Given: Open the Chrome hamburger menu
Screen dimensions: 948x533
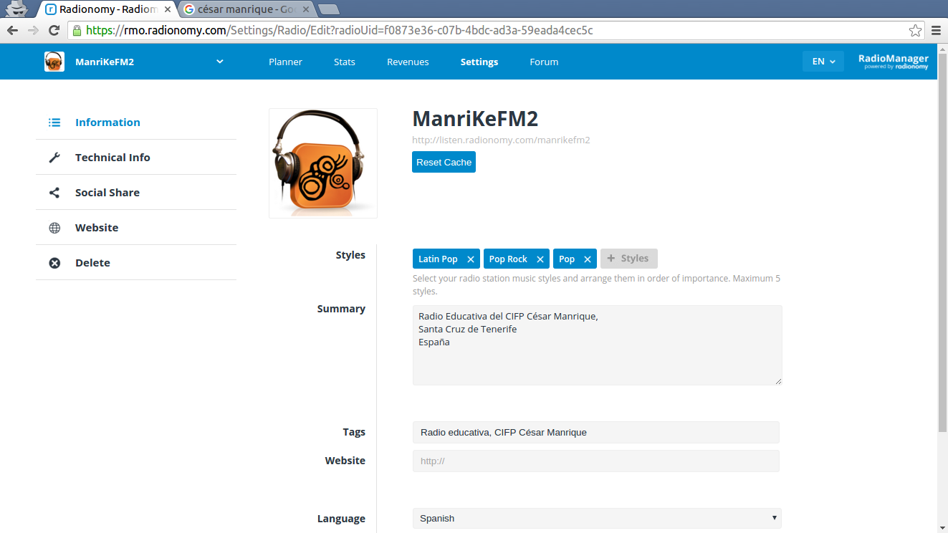Looking at the screenshot, I should [937, 31].
